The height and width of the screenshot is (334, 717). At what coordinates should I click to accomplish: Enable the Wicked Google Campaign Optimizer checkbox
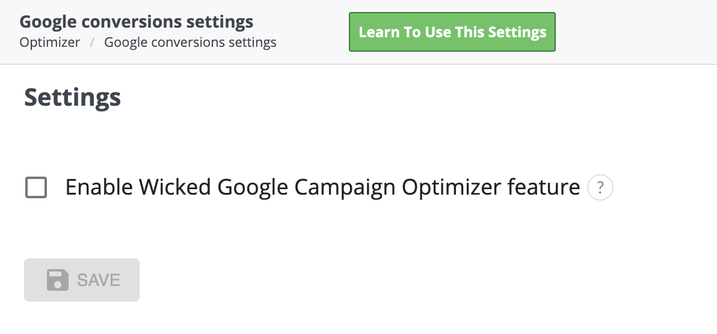point(36,187)
